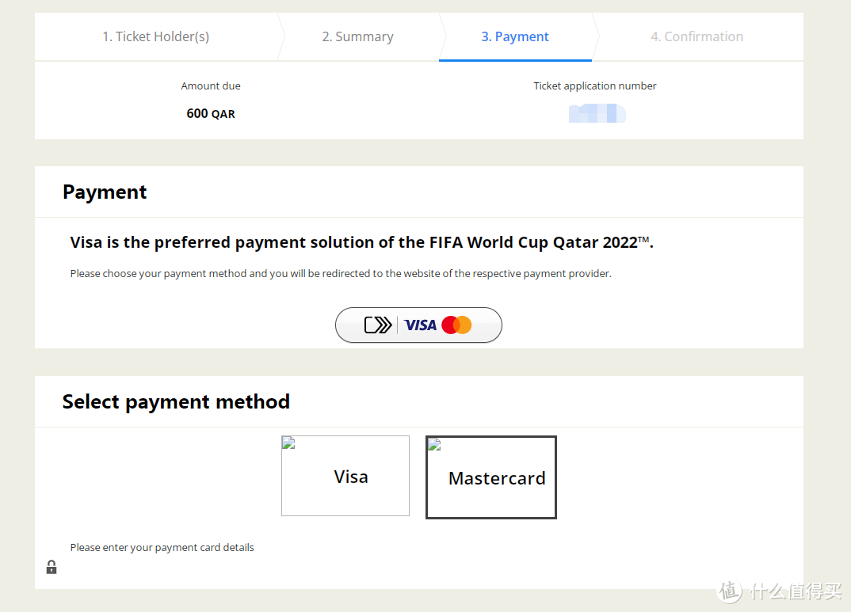Image resolution: width=851 pixels, height=612 pixels.
Task: Choose Mastercard as payment method
Action: click(x=491, y=477)
